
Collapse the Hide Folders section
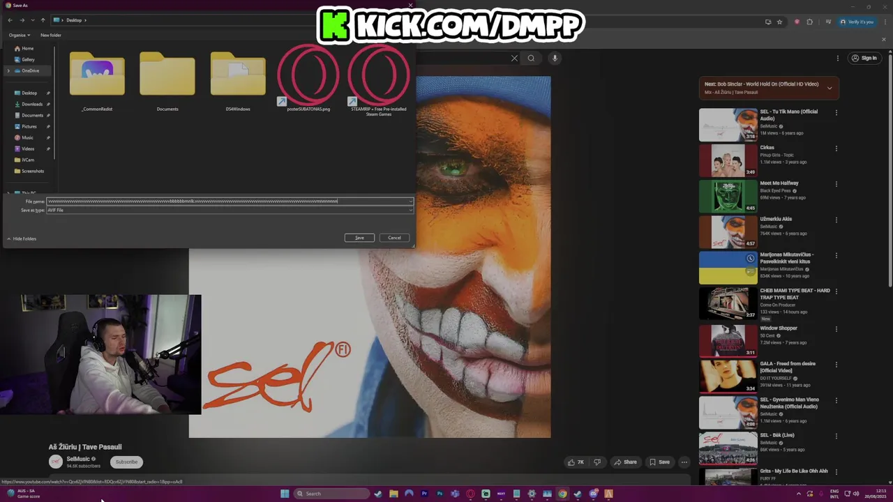(22, 238)
